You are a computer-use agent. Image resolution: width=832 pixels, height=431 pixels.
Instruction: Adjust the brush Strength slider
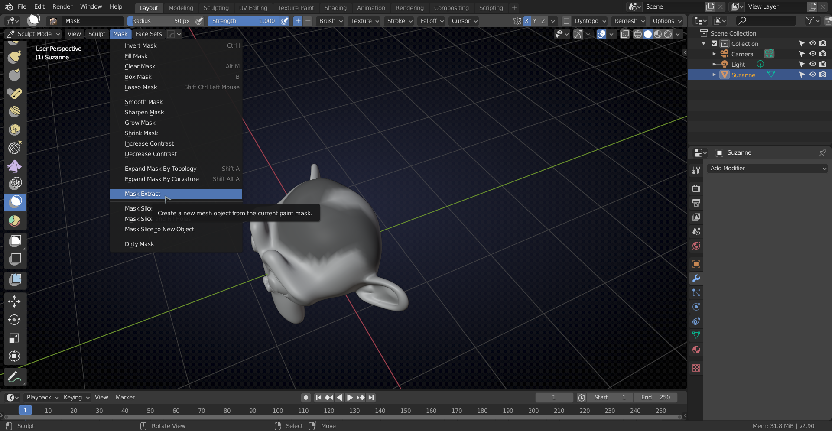click(x=243, y=21)
